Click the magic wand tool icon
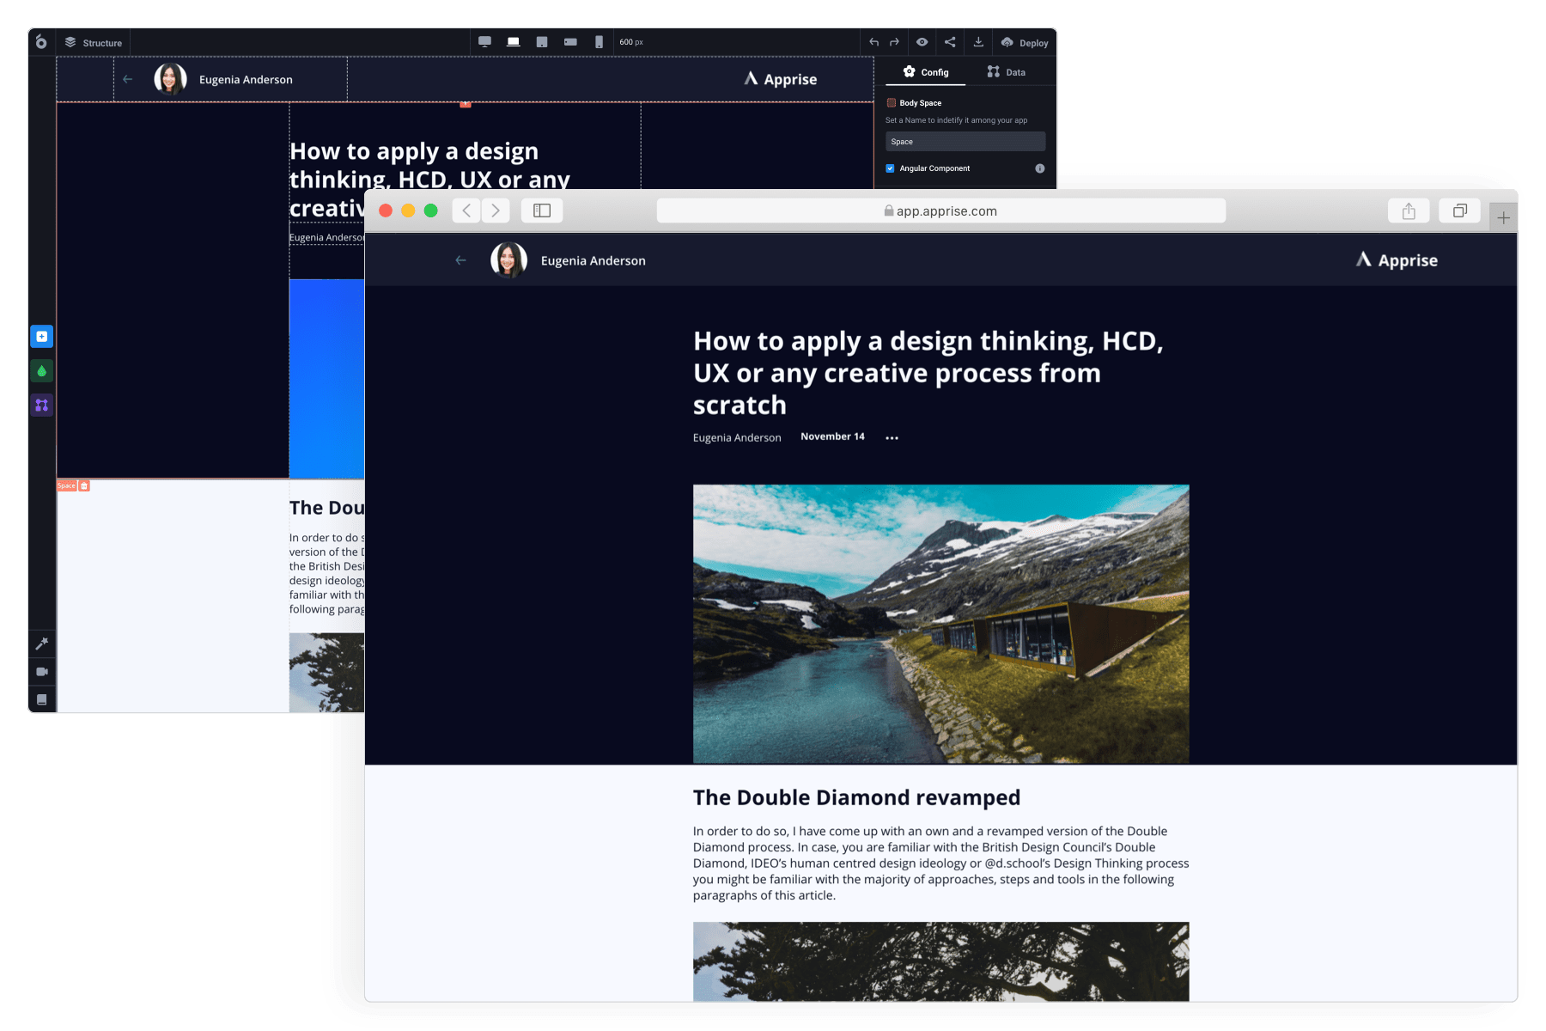This screenshot has width=1546, height=1031. pyautogui.click(x=41, y=644)
